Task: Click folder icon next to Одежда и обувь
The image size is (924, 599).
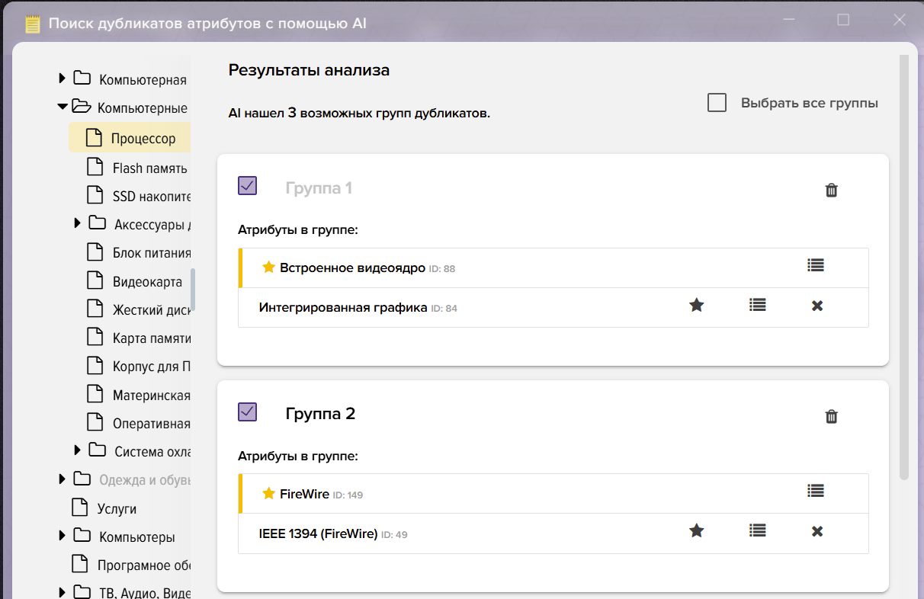Action: coord(82,479)
